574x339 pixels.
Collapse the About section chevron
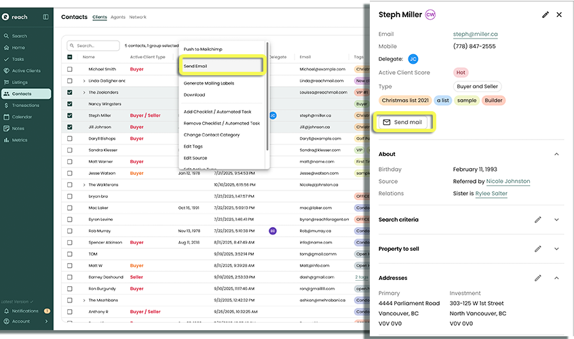[556, 155]
